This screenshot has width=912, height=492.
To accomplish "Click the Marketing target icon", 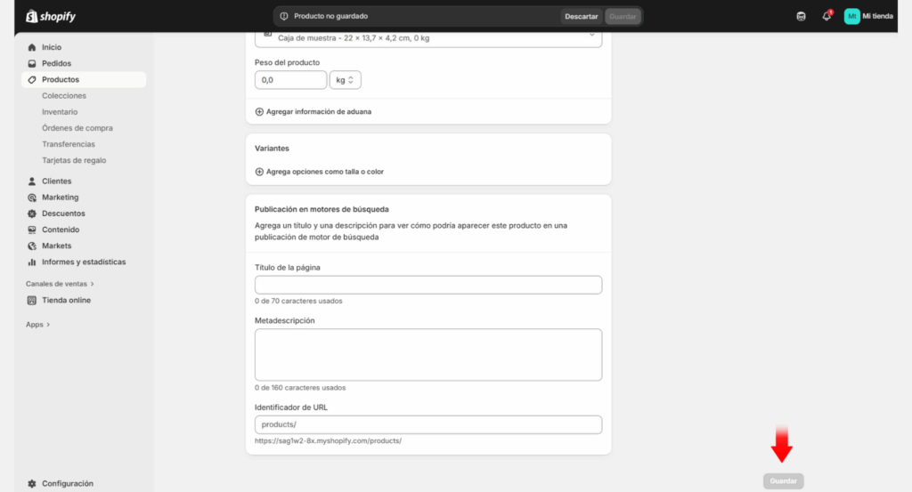I will pyautogui.click(x=33, y=198).
